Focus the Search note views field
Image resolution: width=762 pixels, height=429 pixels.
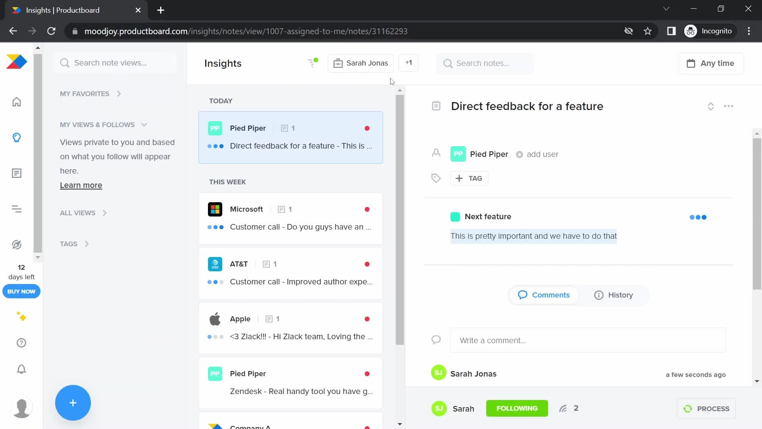point(115,63)
